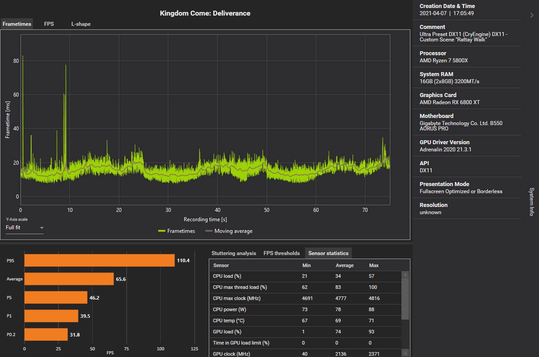Click the P5 bar showing 46.2
Image resolution: width=539 pixels, height=357 pixels.
[56, 297]
